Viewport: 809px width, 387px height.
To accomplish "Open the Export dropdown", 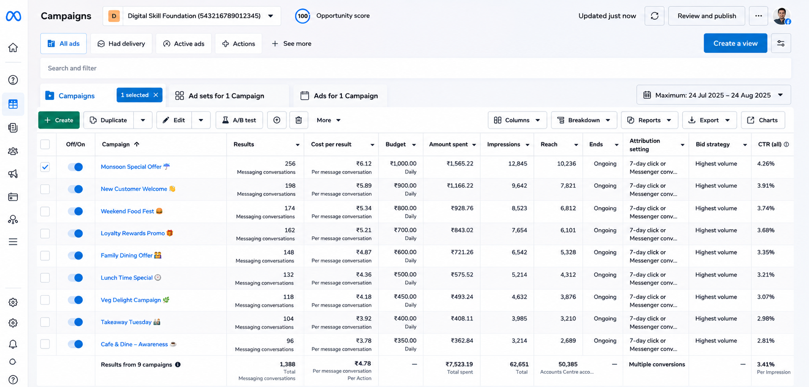I will (709, 120).
